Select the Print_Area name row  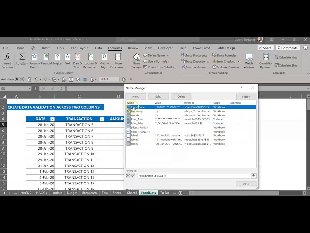click(x=191, y=119)
